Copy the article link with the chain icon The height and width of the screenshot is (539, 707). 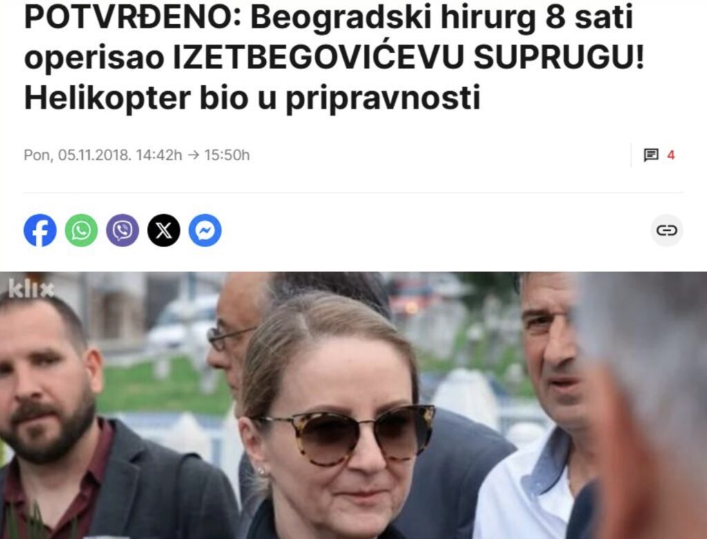667,231
